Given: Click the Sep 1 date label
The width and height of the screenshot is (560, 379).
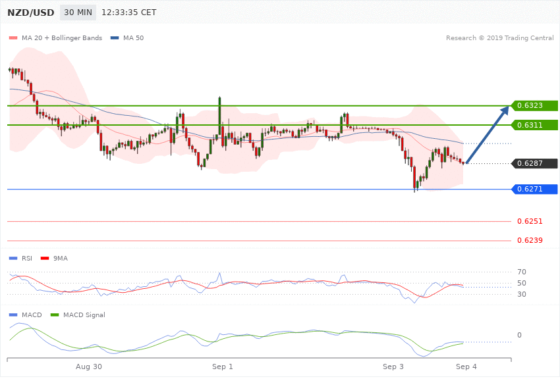Looking at the screenshot, I should pyautogui.click(x=223, y=366).
